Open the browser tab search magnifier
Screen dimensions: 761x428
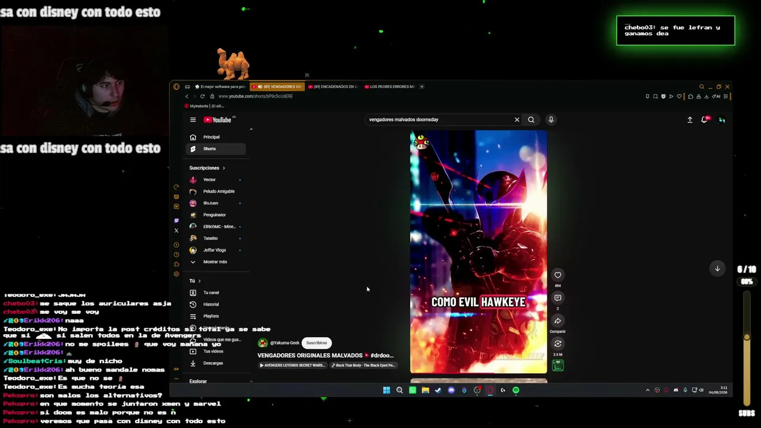point(702,87)
